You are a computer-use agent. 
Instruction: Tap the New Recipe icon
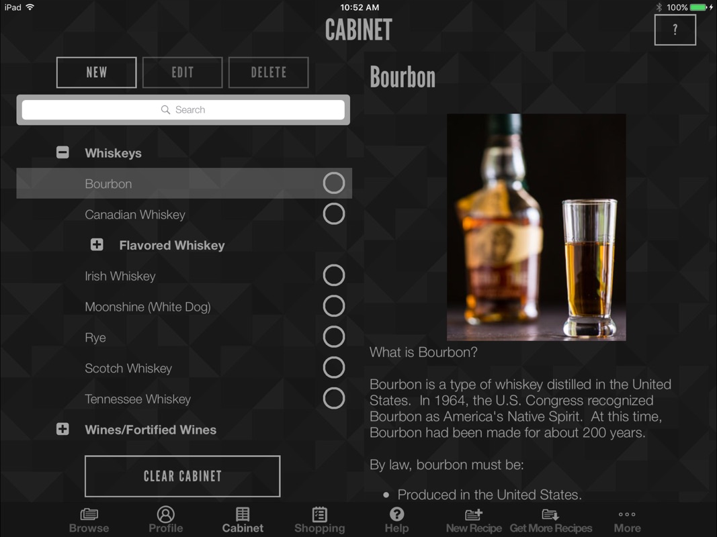(474, 515)
